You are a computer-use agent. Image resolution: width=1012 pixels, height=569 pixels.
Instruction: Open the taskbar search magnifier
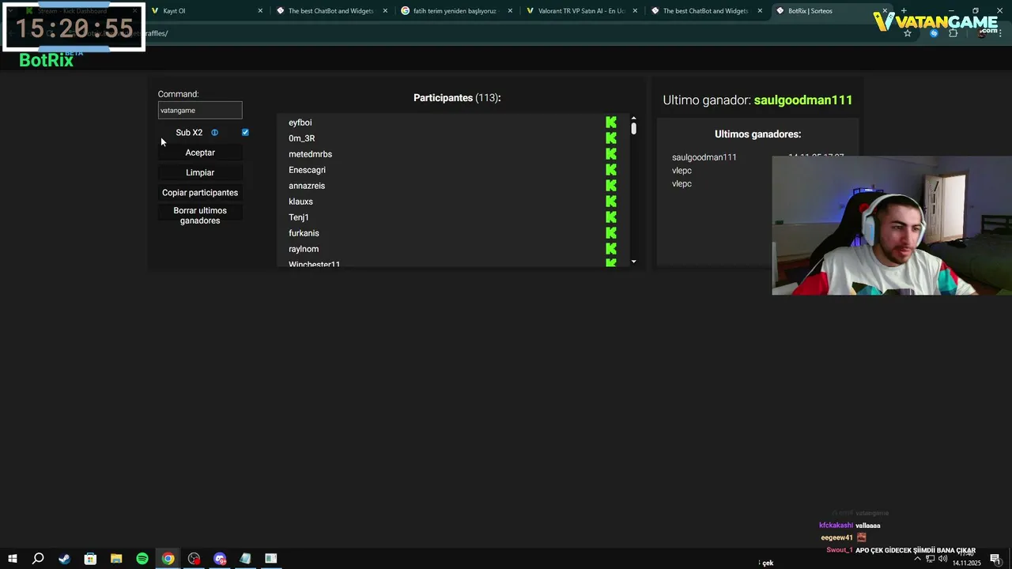point(38,559)
